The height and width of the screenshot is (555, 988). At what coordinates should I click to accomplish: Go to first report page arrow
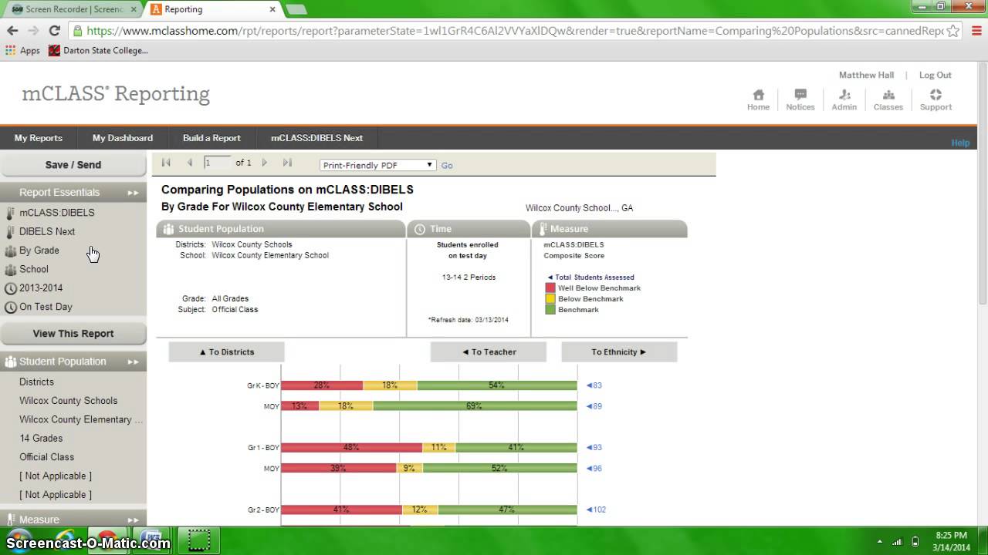[x=166, y=163]
